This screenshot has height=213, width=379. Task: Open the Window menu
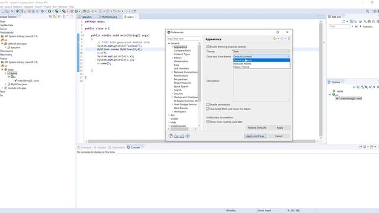point(63,7)
